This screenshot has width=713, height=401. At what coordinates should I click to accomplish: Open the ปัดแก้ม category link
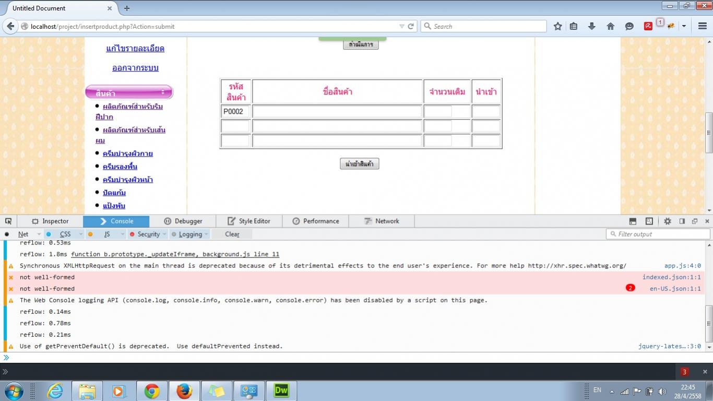tap(114, 193)
